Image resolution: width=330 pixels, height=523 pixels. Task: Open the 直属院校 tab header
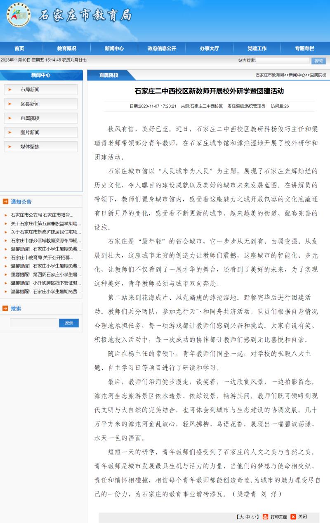[x=108, y=75]
